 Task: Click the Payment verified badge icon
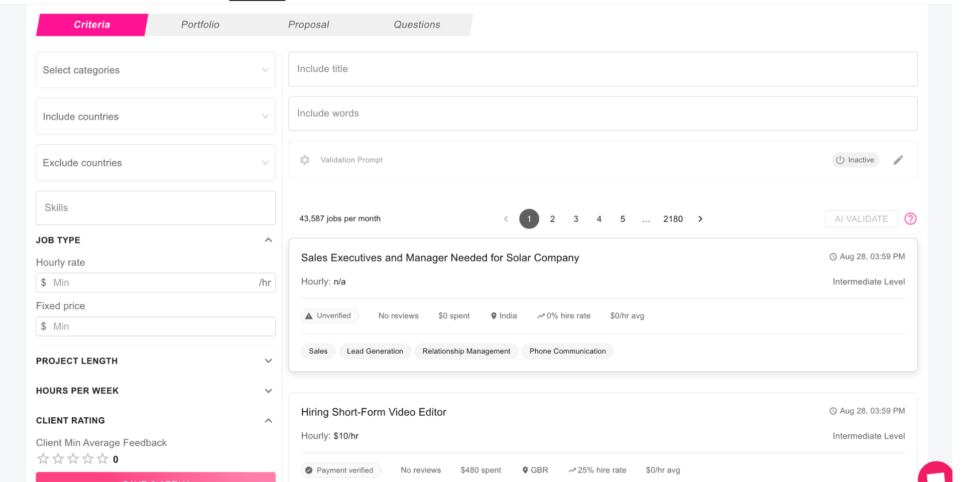[309, 470]
